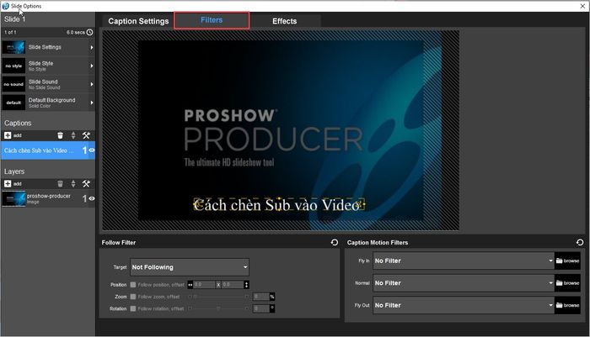Viewport: 590px width, 337px height.
Task: Open the Layers tools wrench icon
Action: tap(86, 183)
